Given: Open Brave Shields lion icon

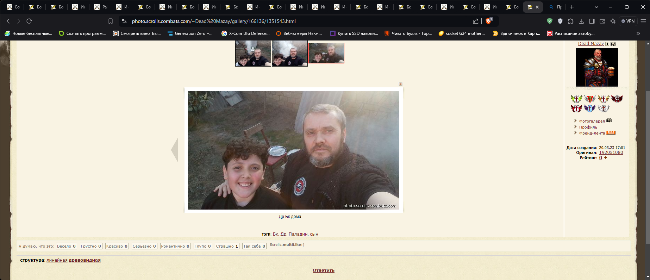Looking at the screenshot, I should pos(489,21).
